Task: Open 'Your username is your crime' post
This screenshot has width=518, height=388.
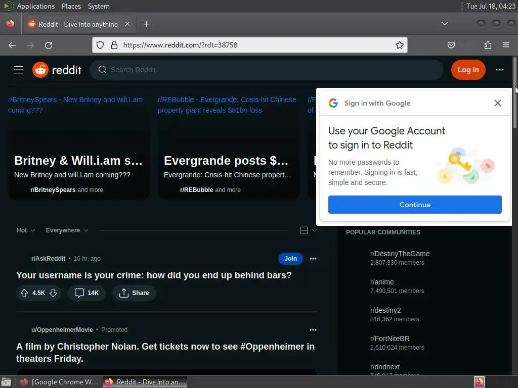Action: coord(154,275)
